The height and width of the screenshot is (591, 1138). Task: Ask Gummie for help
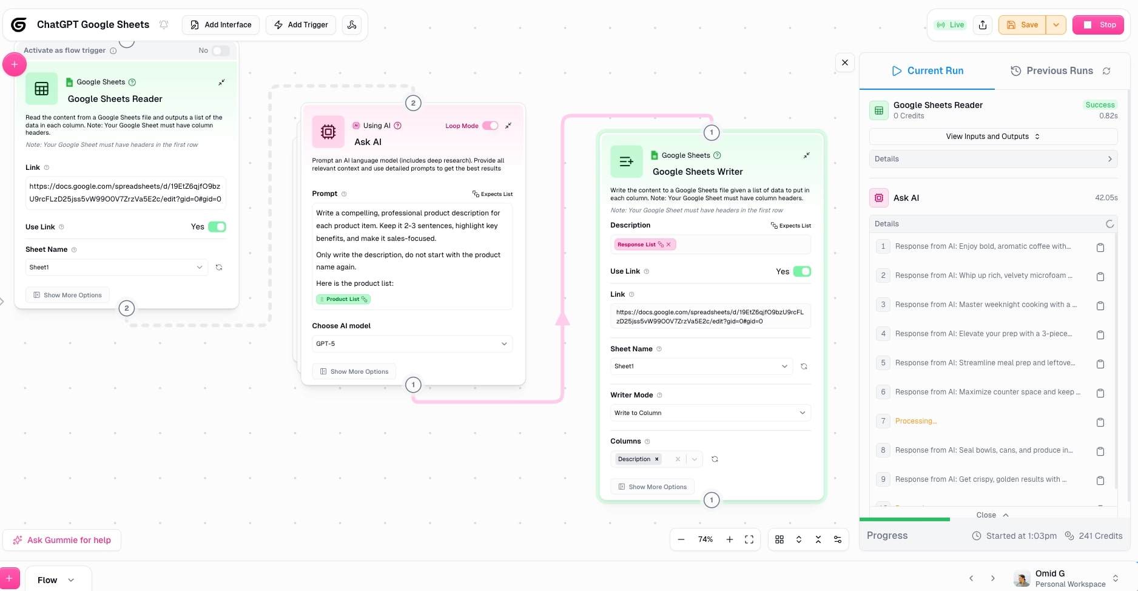(62, 540)
